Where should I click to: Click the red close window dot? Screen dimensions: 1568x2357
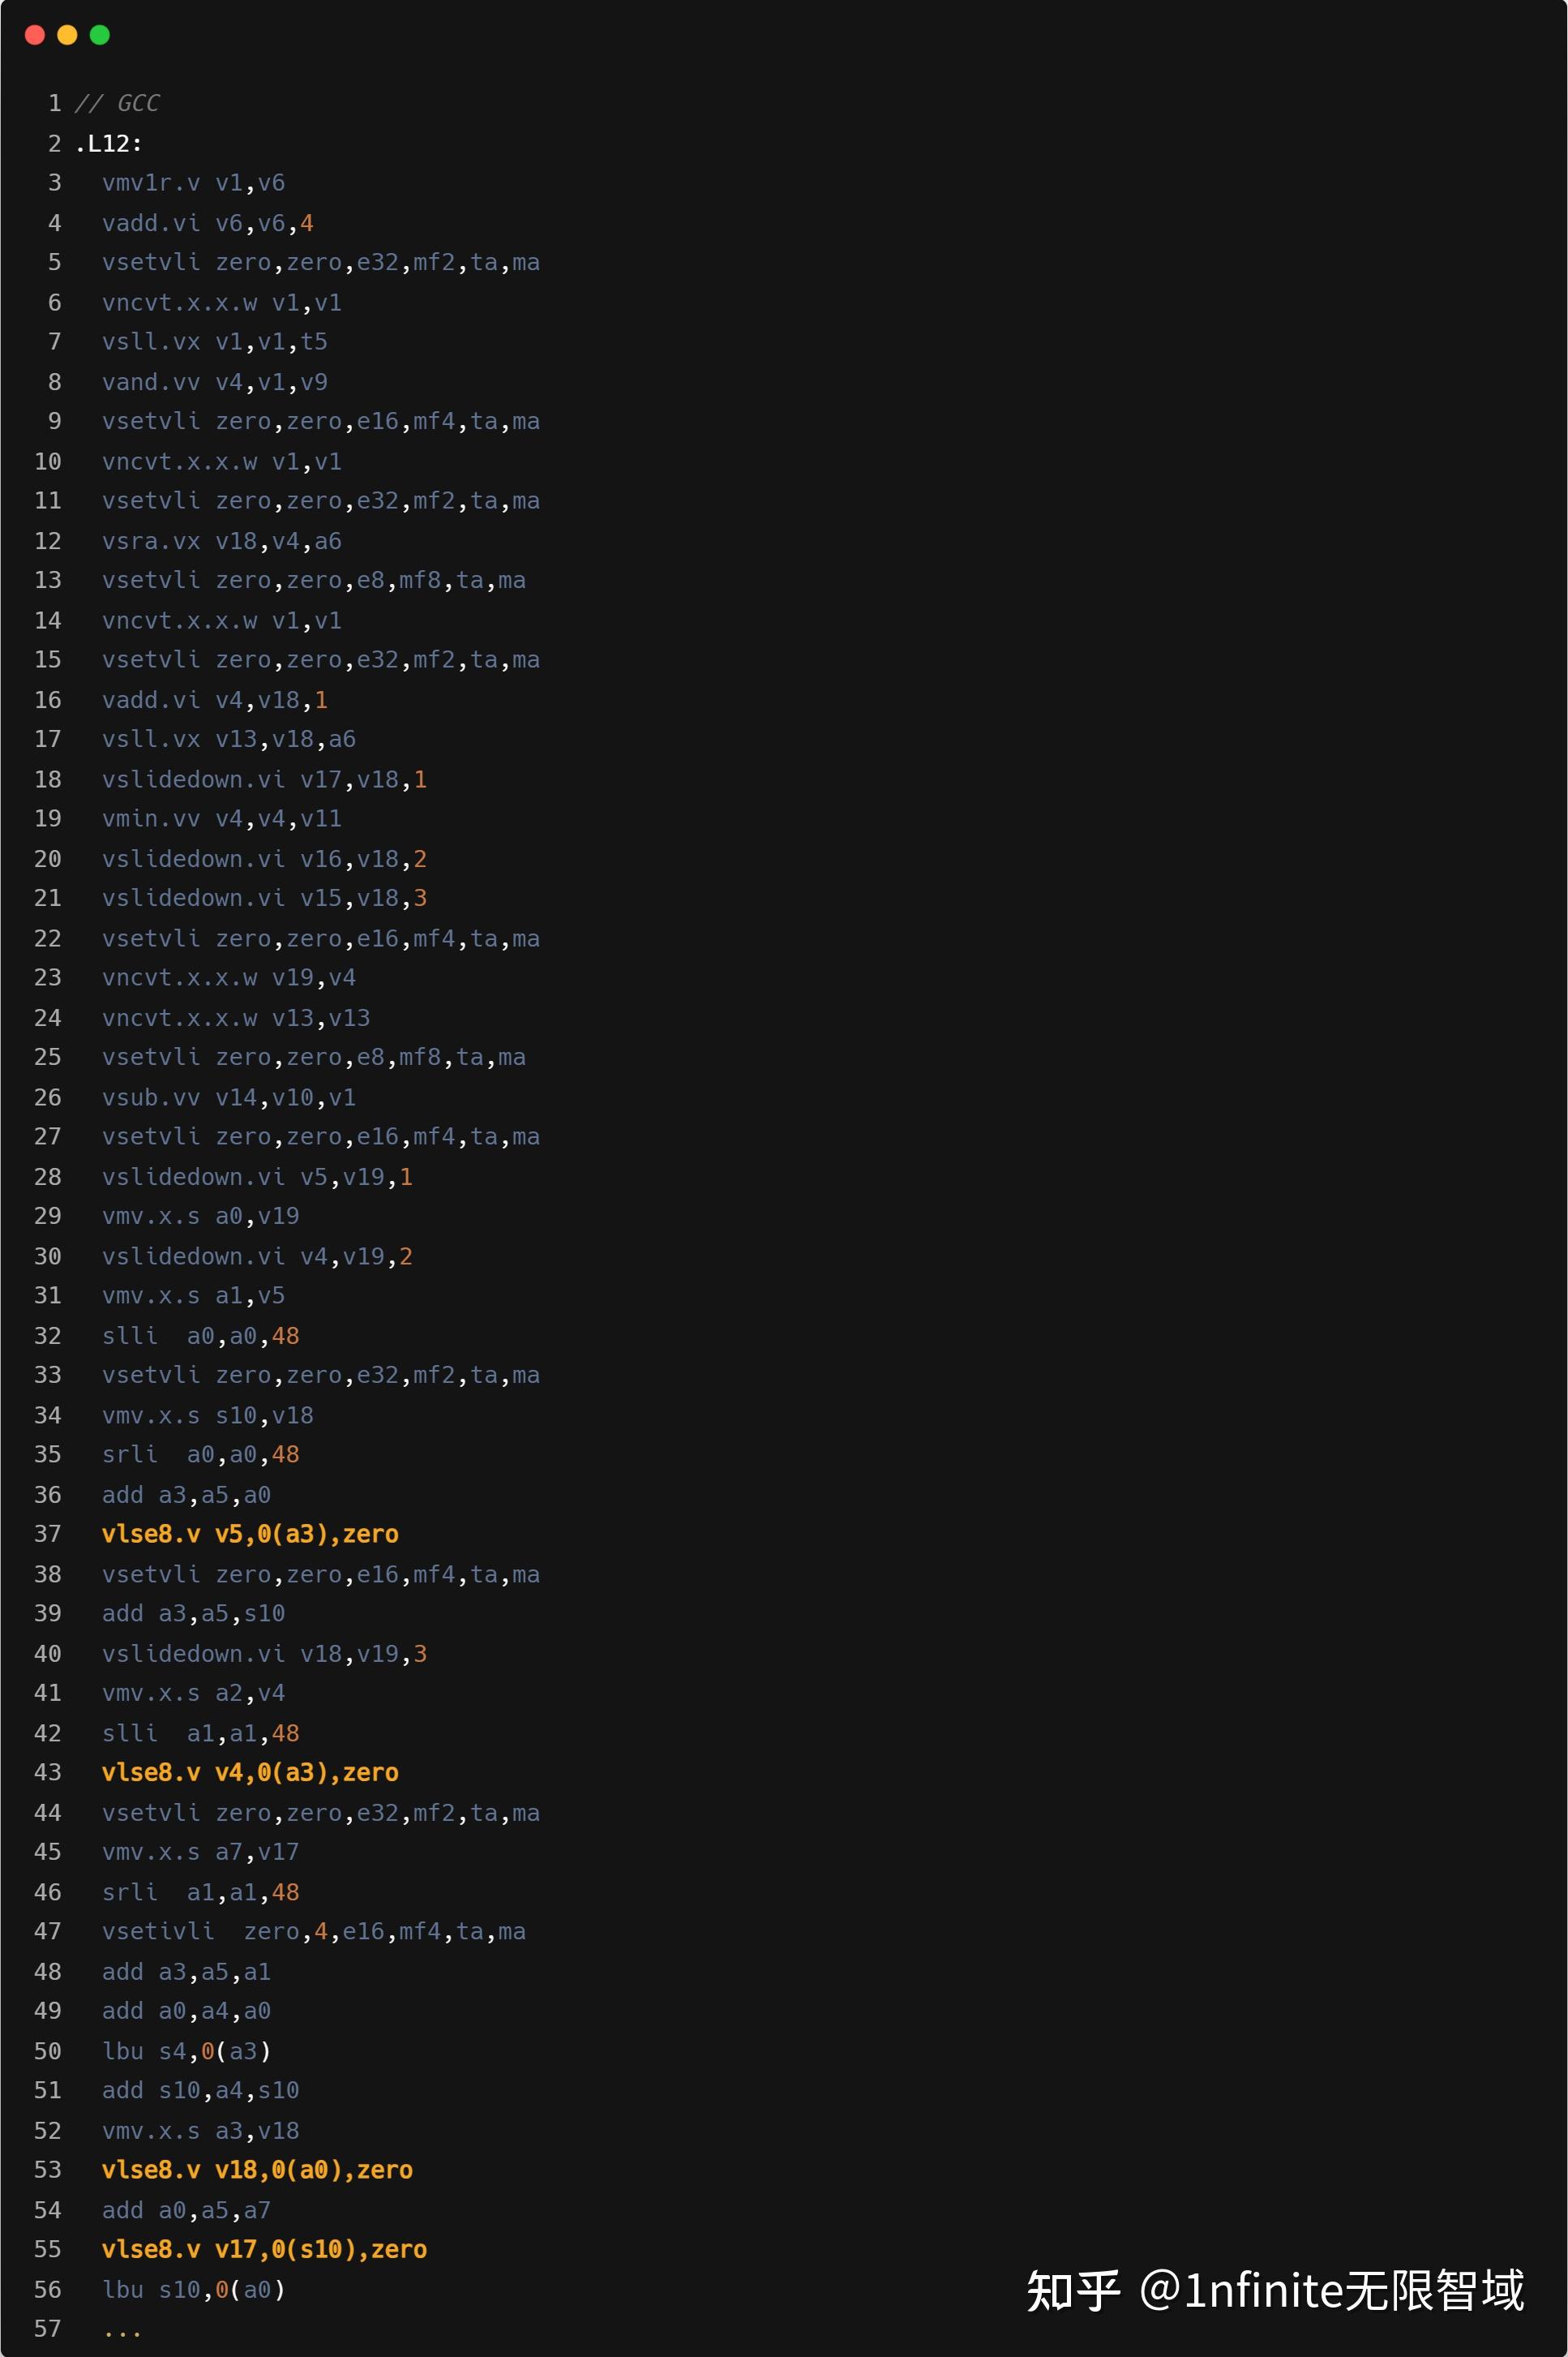coord(35,35)
